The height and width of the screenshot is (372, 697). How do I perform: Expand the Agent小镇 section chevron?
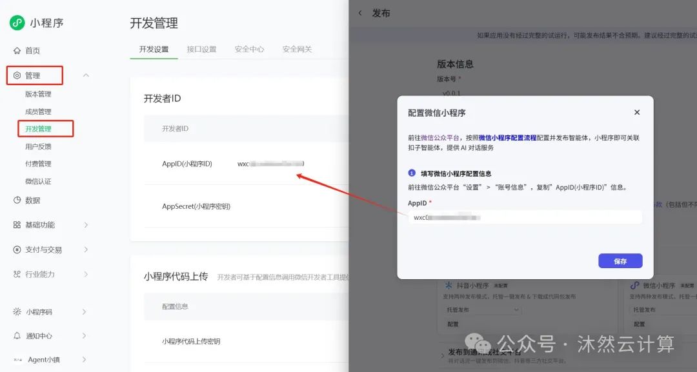pyautogui.click(x=85, y=360)
